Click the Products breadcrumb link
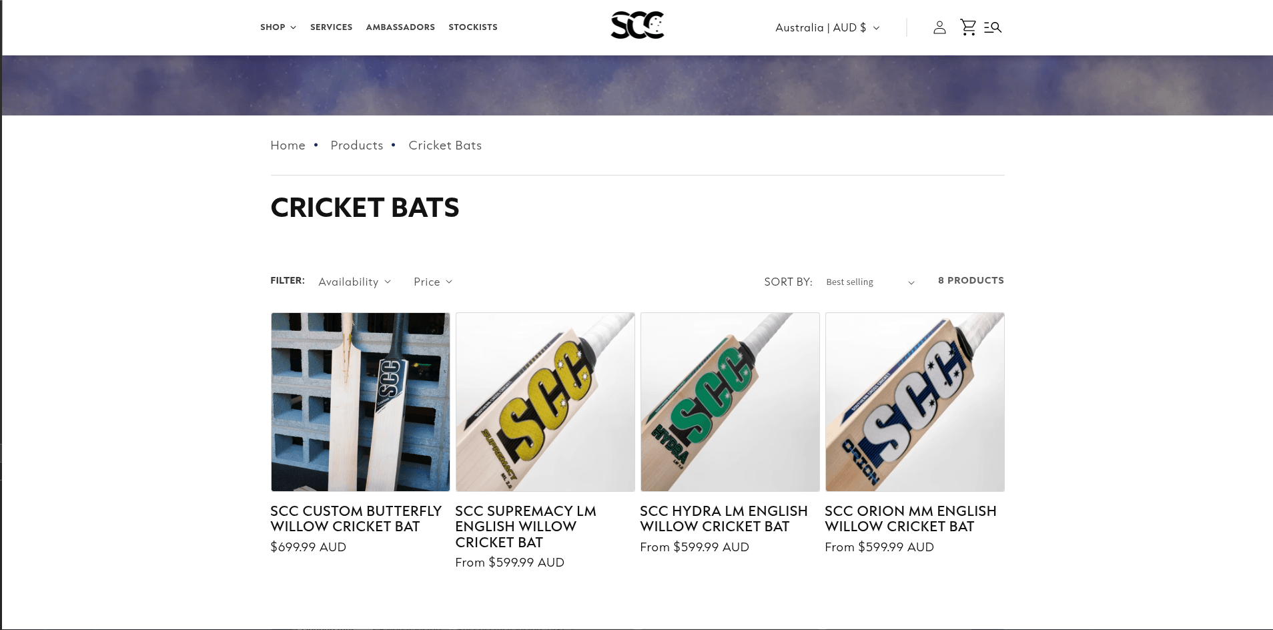Viewport: 1273px width, 630px height. click(357, 145)
